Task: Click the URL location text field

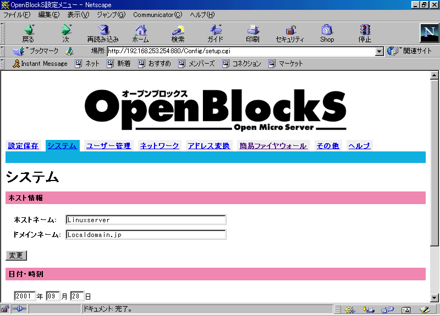Action: pyautogui.click(x=241, y=51)
